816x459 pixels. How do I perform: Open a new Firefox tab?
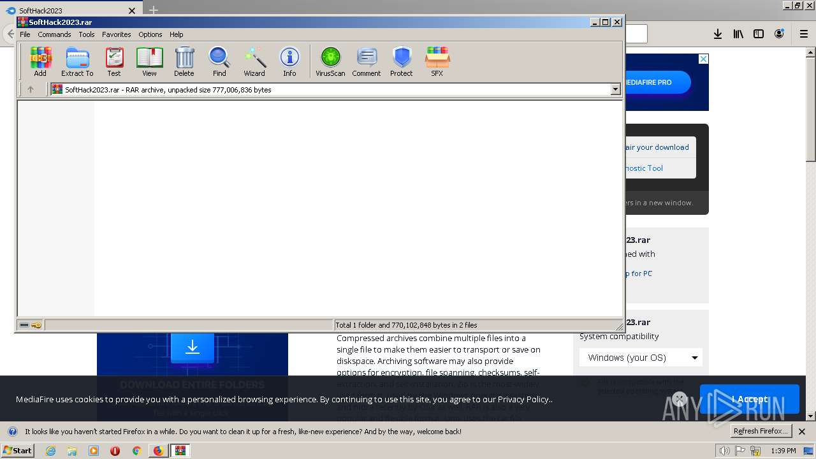click(x=153, y=10)
